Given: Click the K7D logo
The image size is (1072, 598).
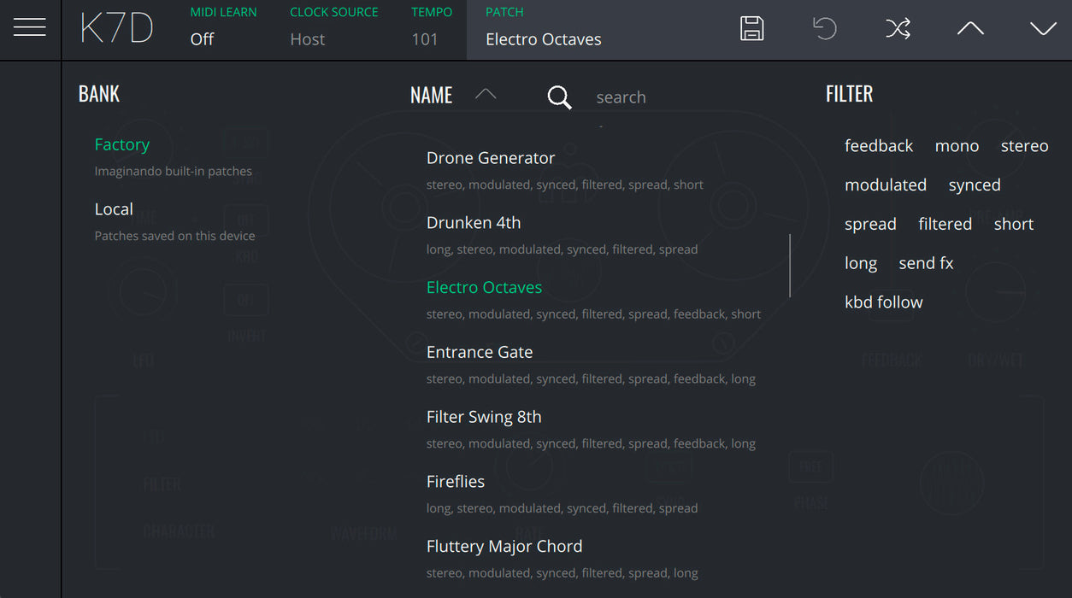Looking at the screenshot, I should [x=116, y=29].
